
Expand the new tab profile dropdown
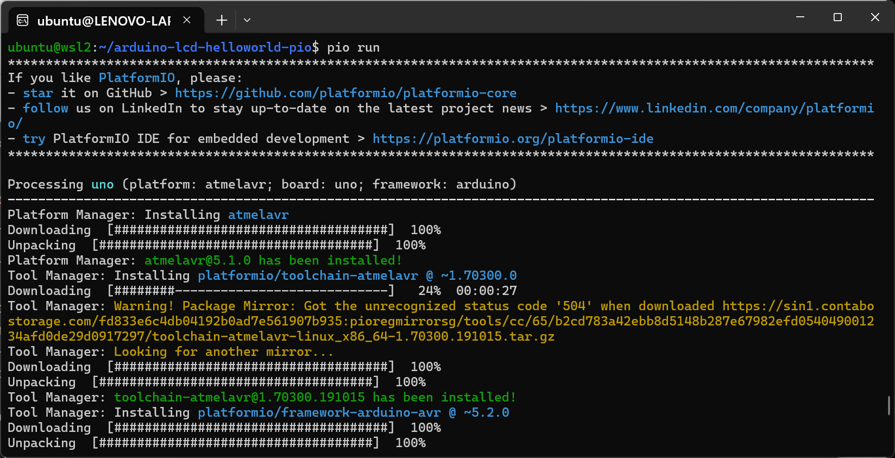(247, 20)
